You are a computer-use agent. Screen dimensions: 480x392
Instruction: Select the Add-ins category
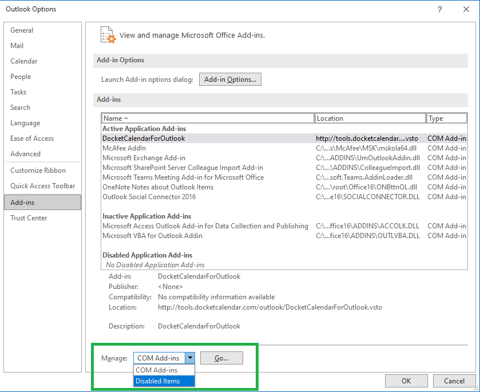coord(42,203)
